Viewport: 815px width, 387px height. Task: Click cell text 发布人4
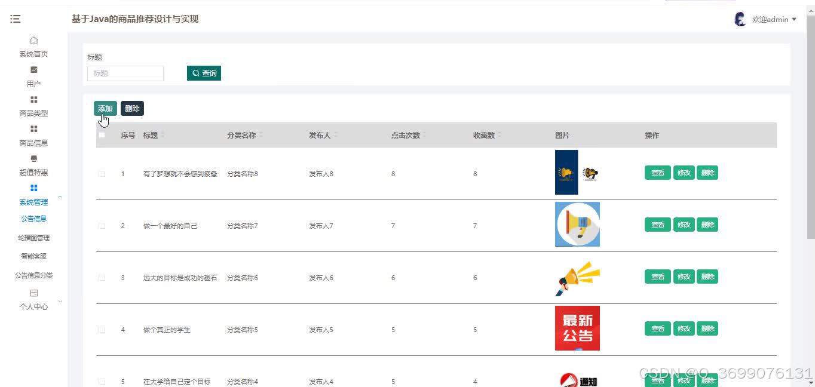click(x=321, y=382)
